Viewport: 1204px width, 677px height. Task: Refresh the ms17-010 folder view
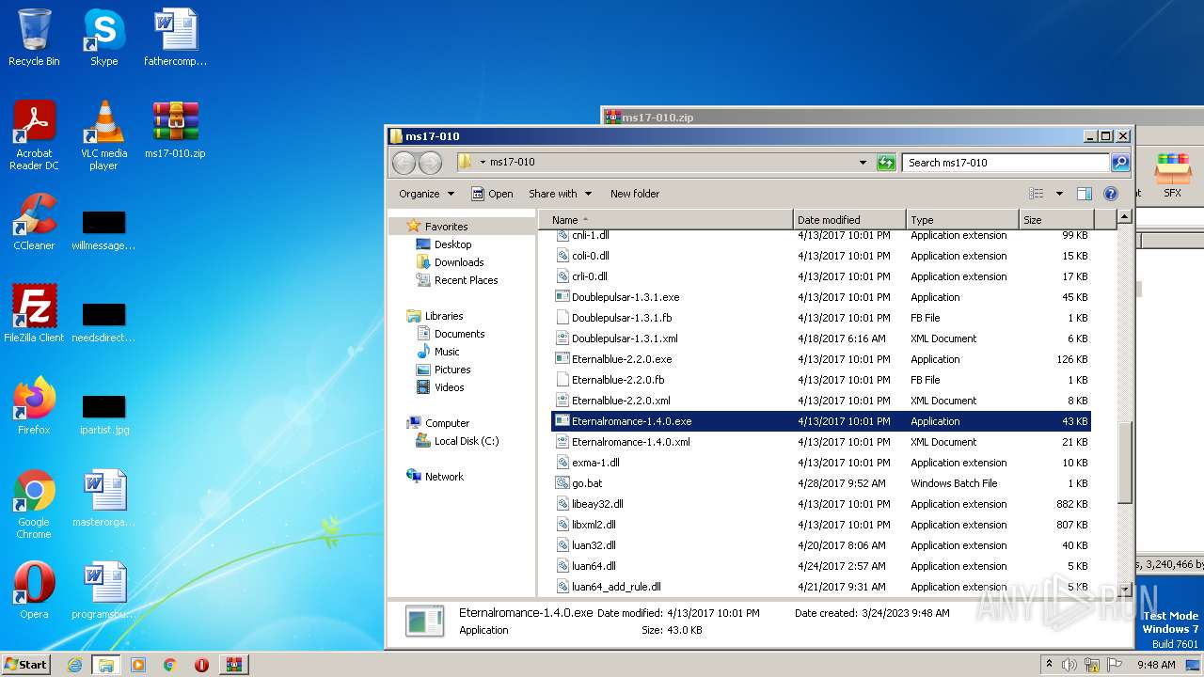[886, 163]
